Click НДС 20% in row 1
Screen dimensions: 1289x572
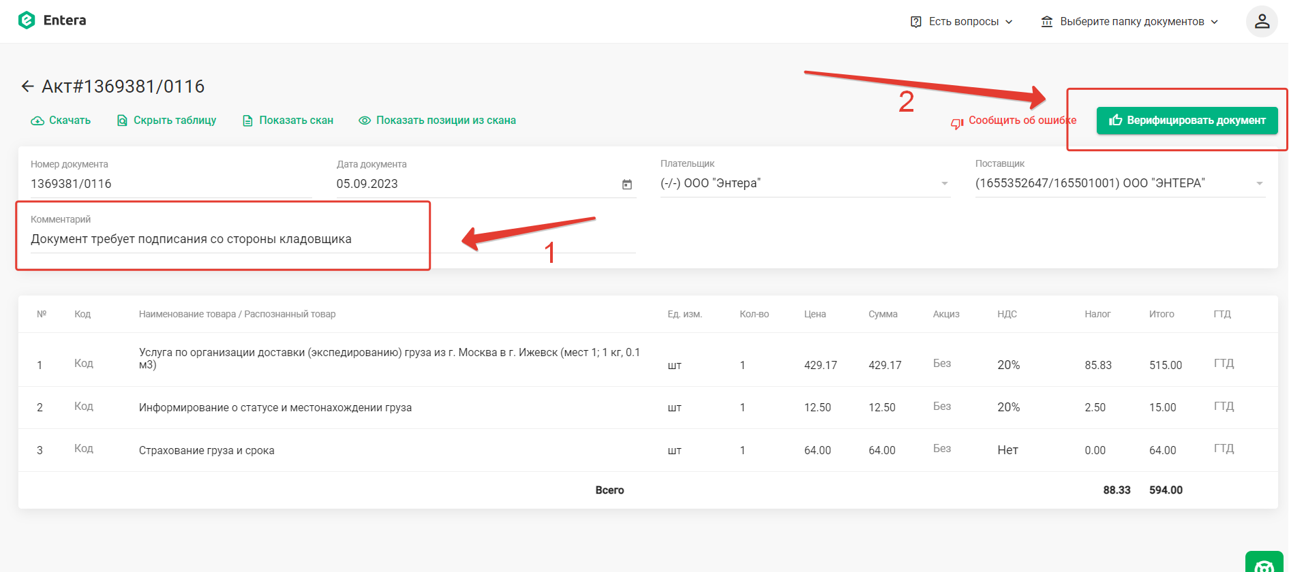(x=1009, y=366)
